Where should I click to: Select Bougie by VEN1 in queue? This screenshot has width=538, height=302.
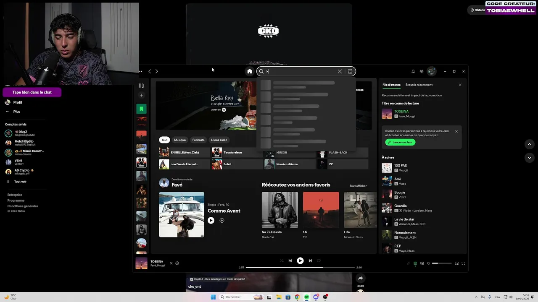click(422, 195)
